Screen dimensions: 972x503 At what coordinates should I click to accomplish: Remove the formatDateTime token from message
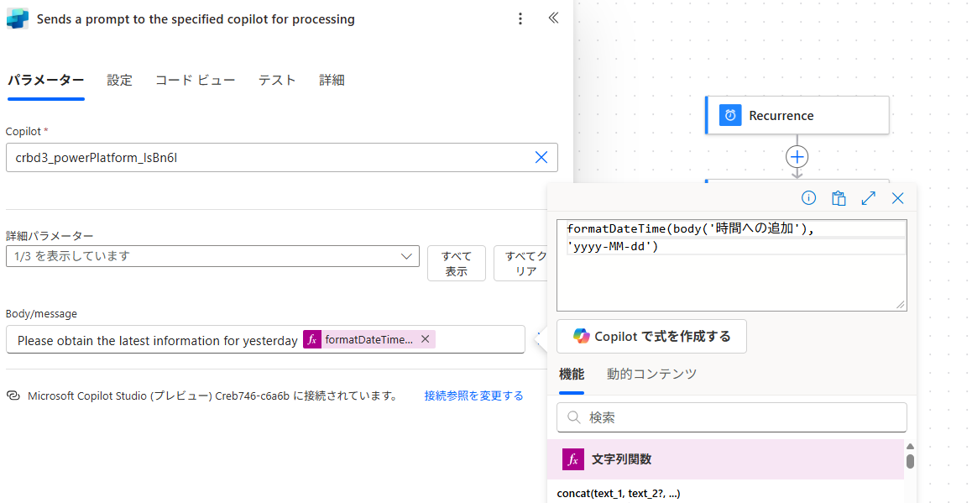pyautogui.click(x=426, y=339)
